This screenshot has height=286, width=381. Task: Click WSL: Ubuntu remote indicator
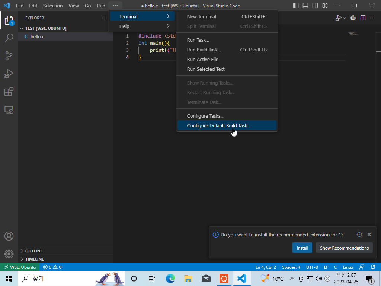pyautogui.click(x=20, y=267)
